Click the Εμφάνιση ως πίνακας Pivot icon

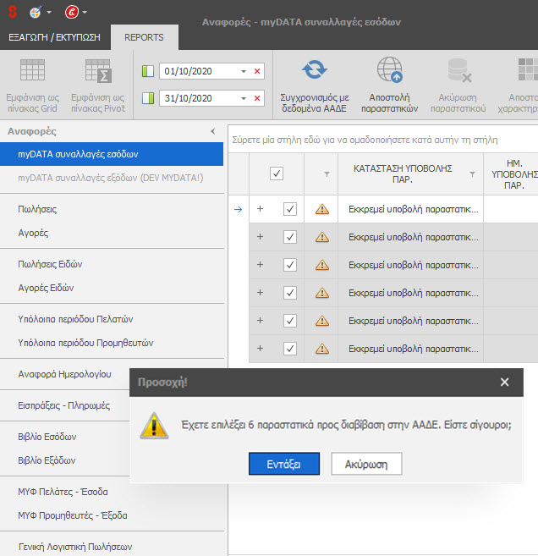coord(98,71)
